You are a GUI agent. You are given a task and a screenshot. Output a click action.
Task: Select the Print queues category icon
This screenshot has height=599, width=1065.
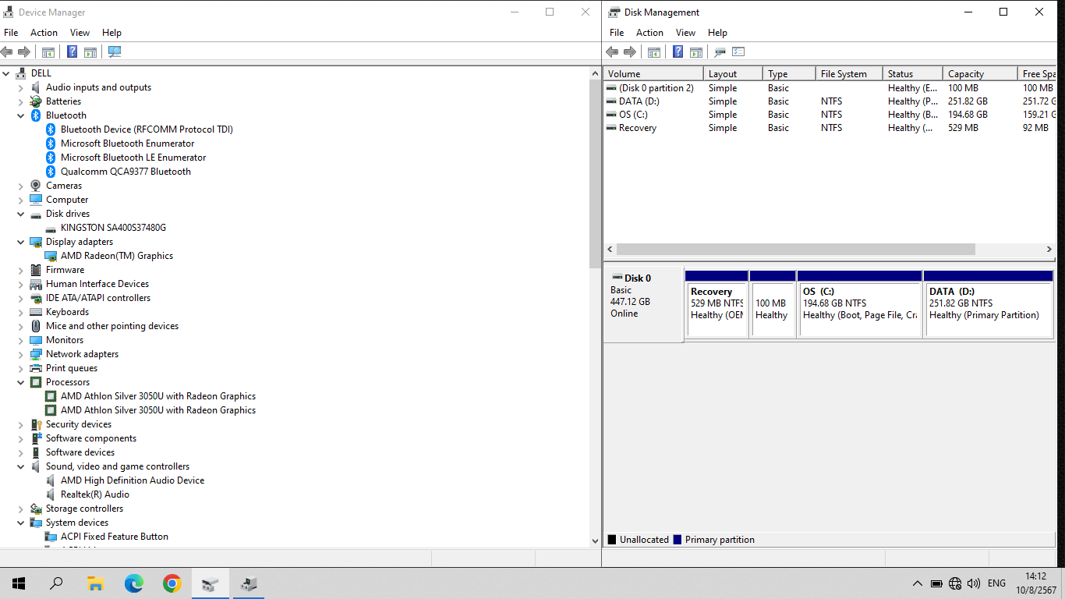point(36,368)
